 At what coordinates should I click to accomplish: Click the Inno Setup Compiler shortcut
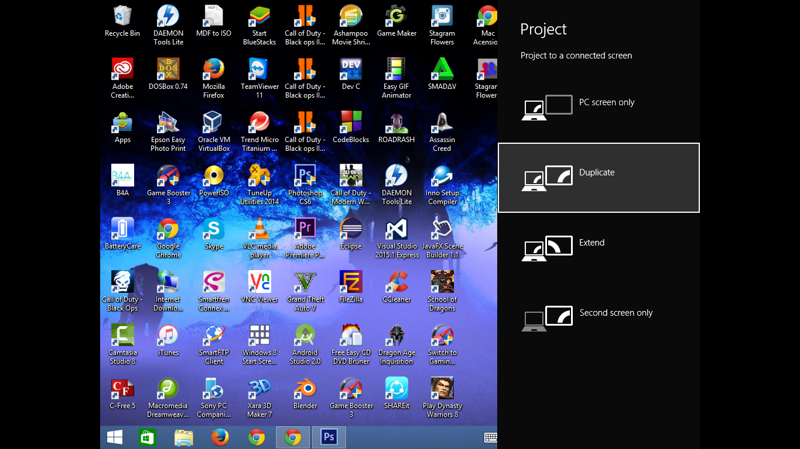coord(442,185)
